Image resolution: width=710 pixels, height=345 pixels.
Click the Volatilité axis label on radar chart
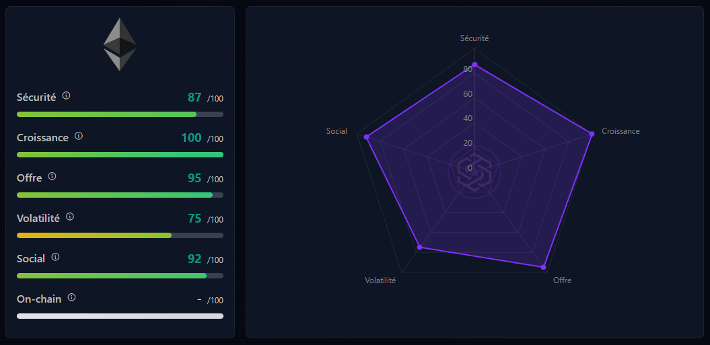[380, 280]
